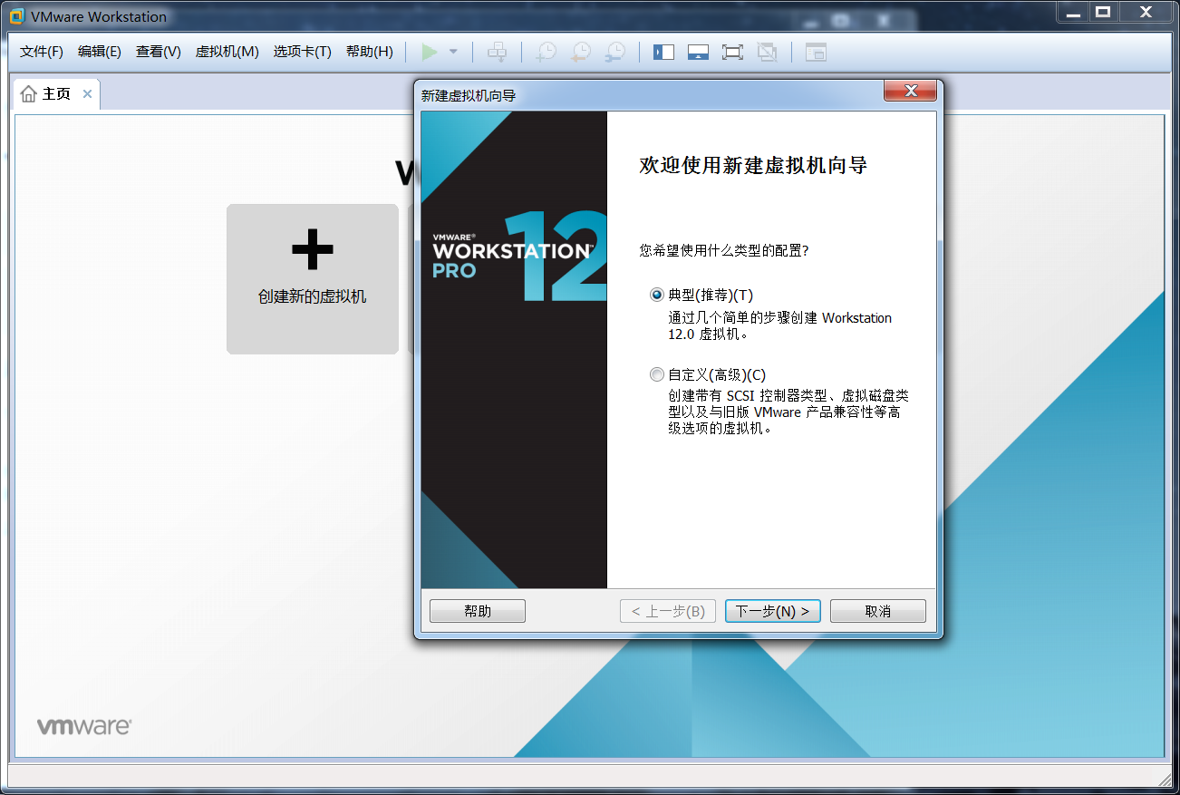Click the full screen mode icon

click(732, 52)
